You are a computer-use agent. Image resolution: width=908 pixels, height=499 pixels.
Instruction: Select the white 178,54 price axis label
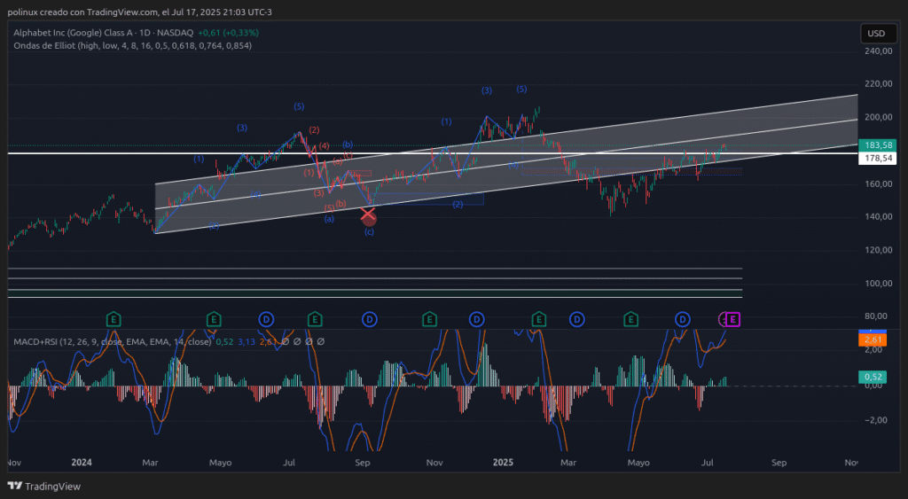(877, 158)
